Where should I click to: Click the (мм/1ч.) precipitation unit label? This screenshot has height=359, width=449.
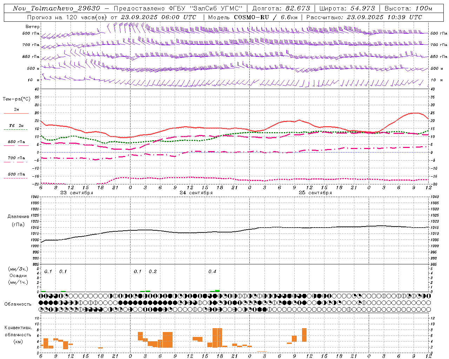pos(18,282)
